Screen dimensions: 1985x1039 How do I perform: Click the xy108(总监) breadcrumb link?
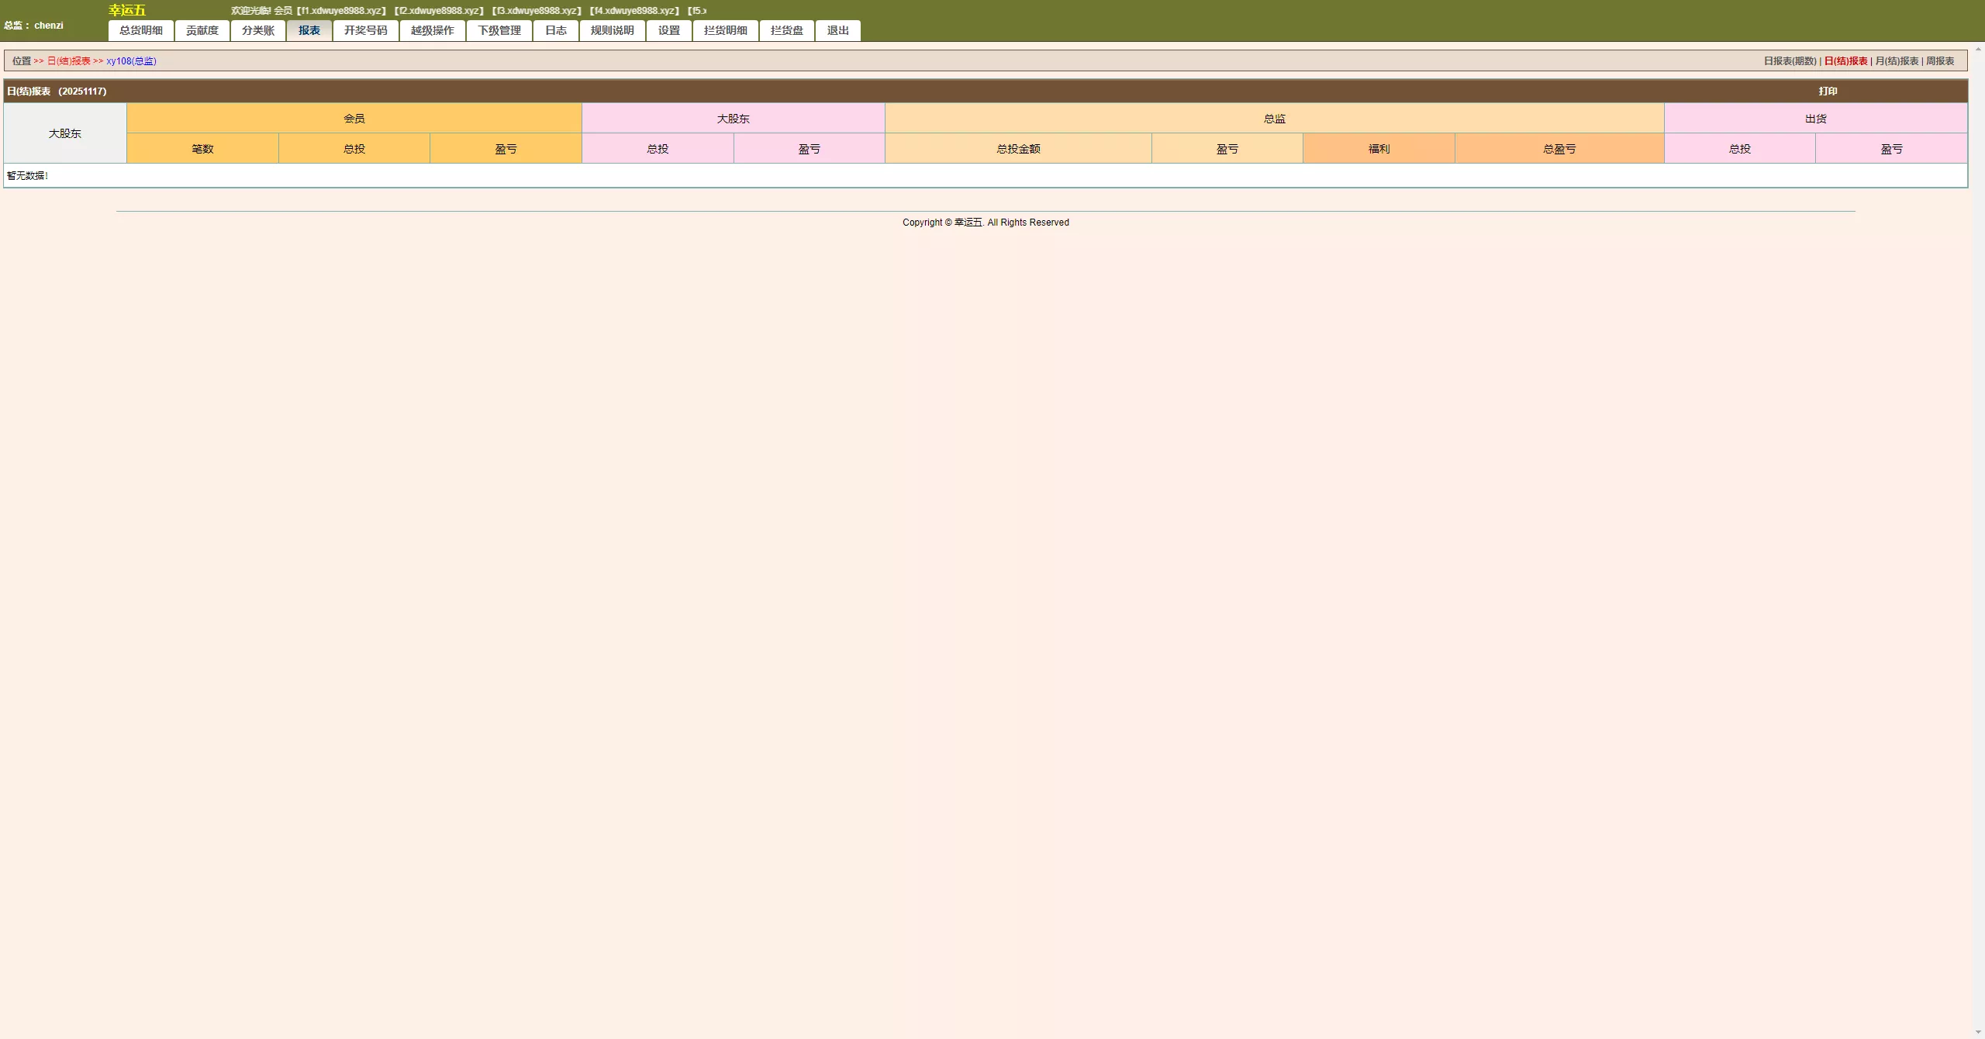[x=131, y=61]
